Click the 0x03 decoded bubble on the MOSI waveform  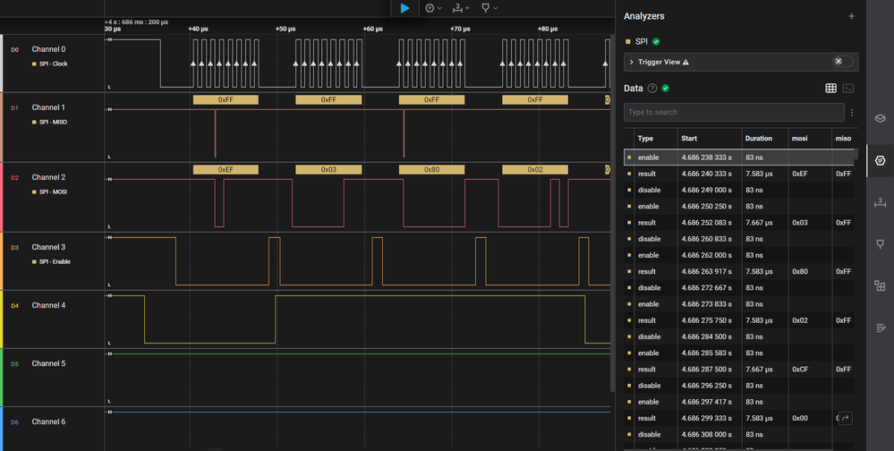[328, 170]
